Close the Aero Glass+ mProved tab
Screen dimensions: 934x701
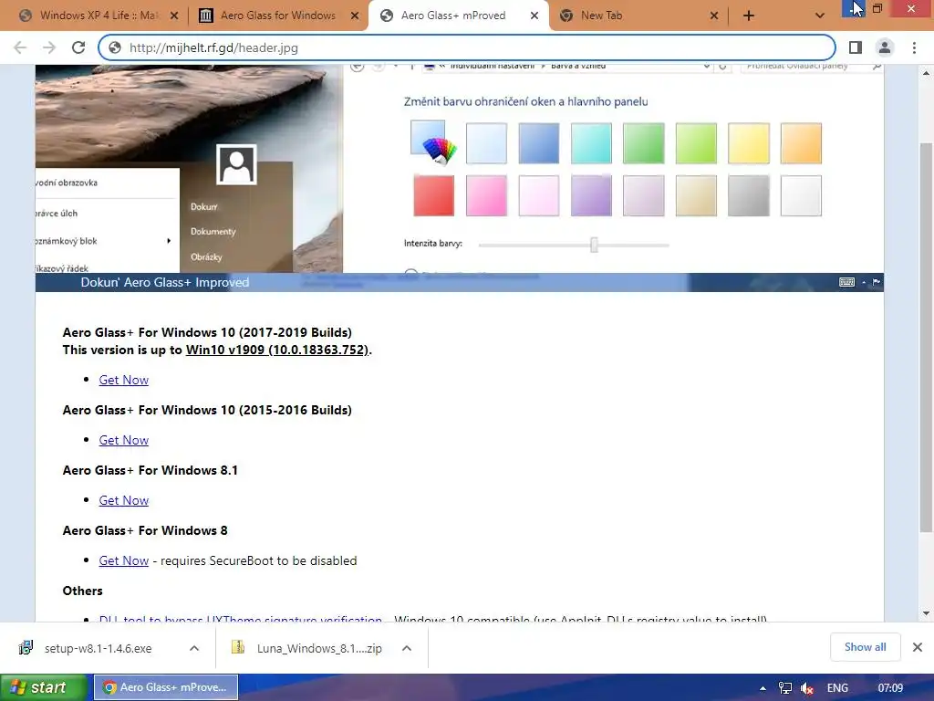click(x=534, y=16)
